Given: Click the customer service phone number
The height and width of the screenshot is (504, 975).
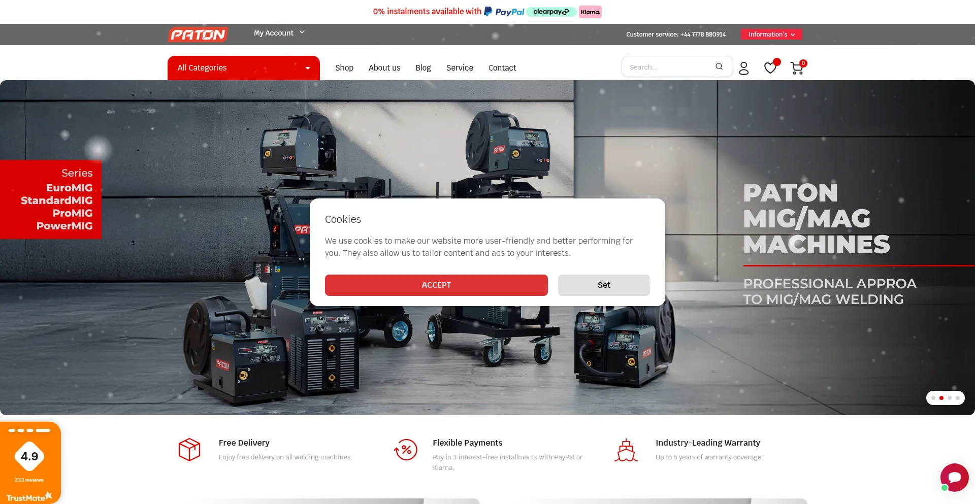Looking at the screenshot, I should (x=703, y=35).
